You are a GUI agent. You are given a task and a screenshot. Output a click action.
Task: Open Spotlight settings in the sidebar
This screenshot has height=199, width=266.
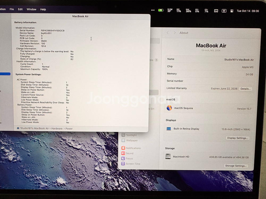(131, 135)
